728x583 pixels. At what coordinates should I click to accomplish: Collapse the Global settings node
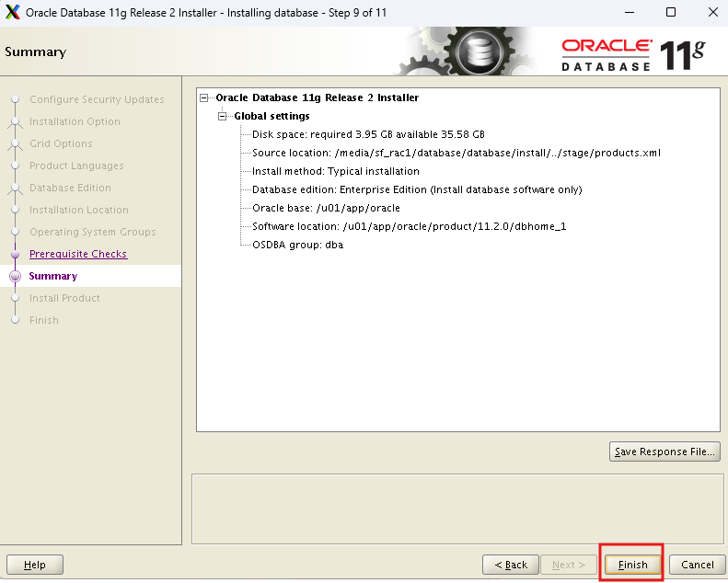(x=223, y=116)
